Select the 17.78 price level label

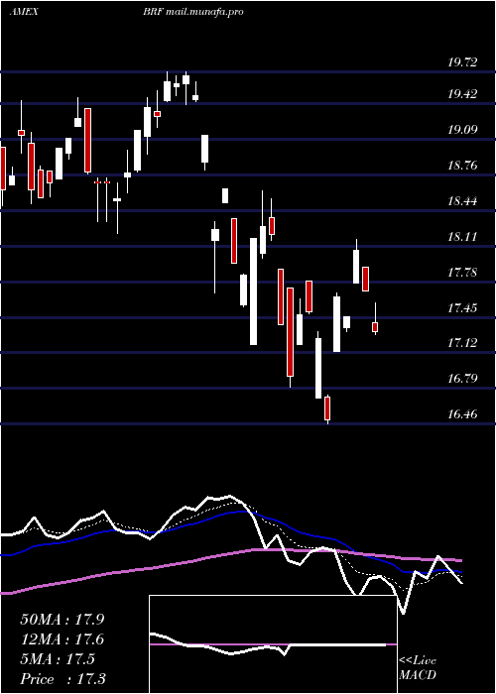click(x=462, y=273)
